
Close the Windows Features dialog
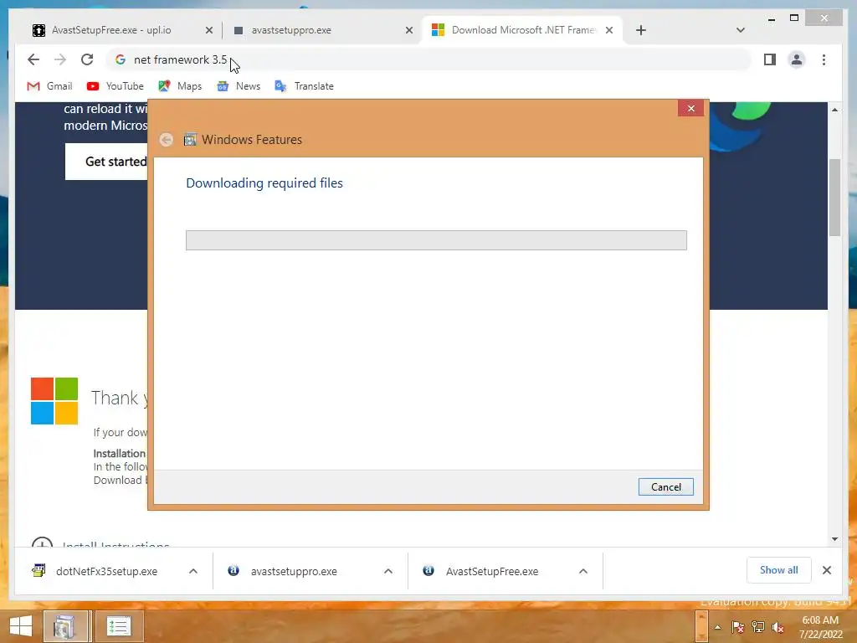click(690, 108)
